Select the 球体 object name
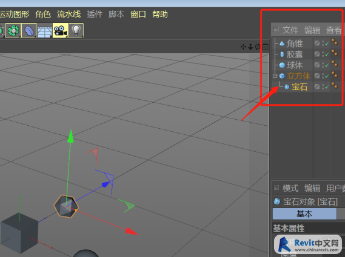The height and width of the screenshot is (257, 345). point(295,65)
